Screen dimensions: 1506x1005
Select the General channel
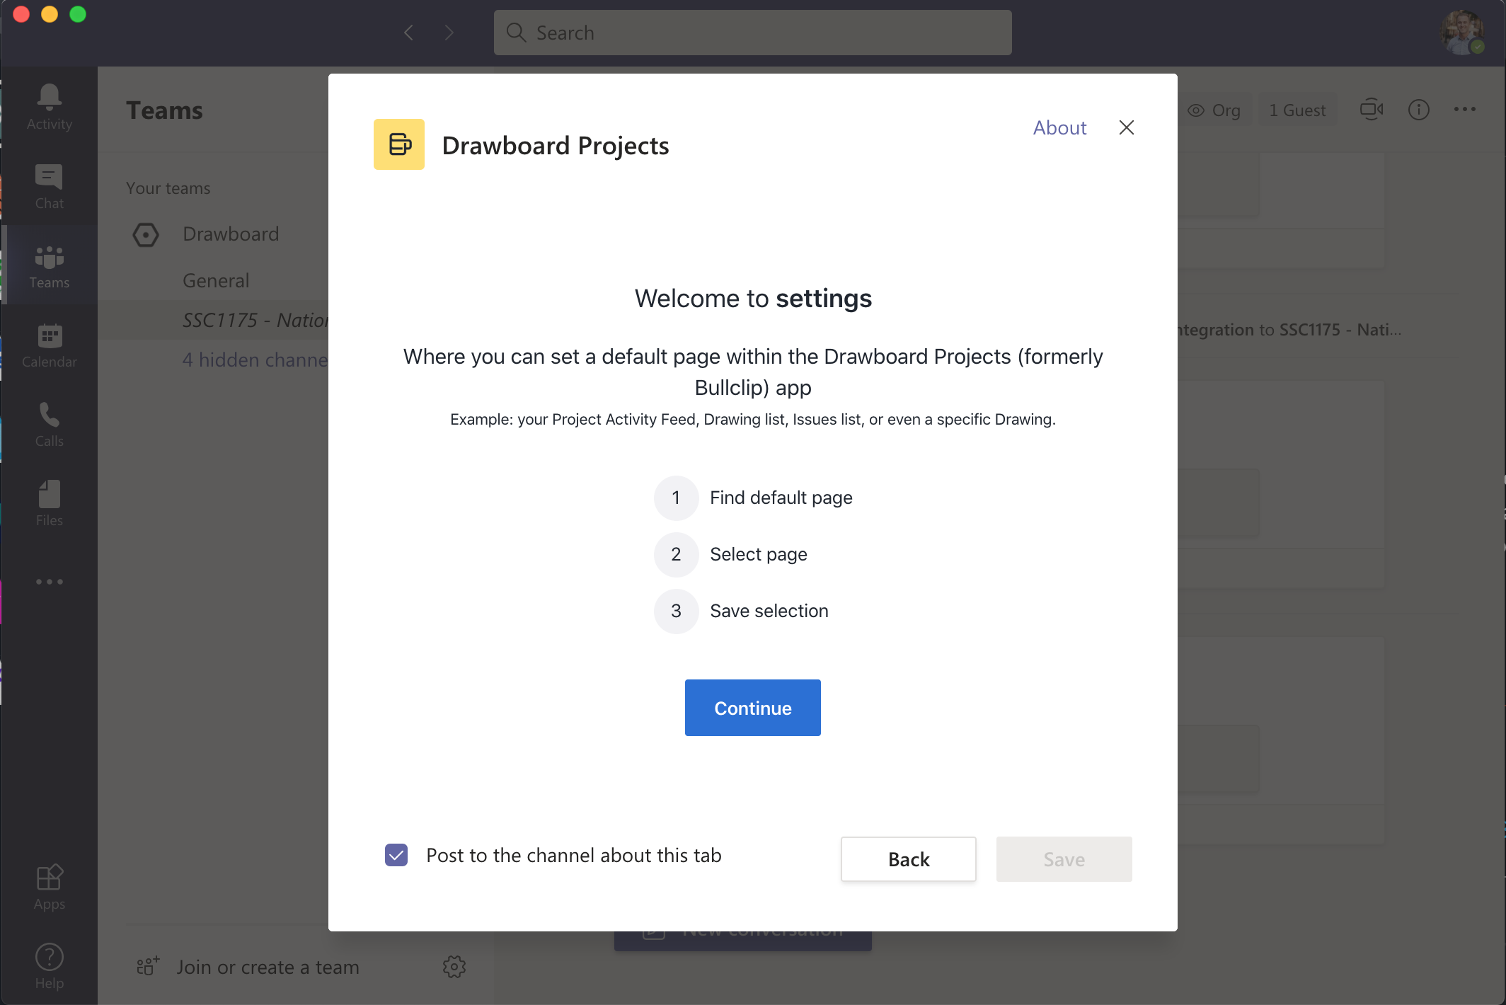click(x=216, y=280)
